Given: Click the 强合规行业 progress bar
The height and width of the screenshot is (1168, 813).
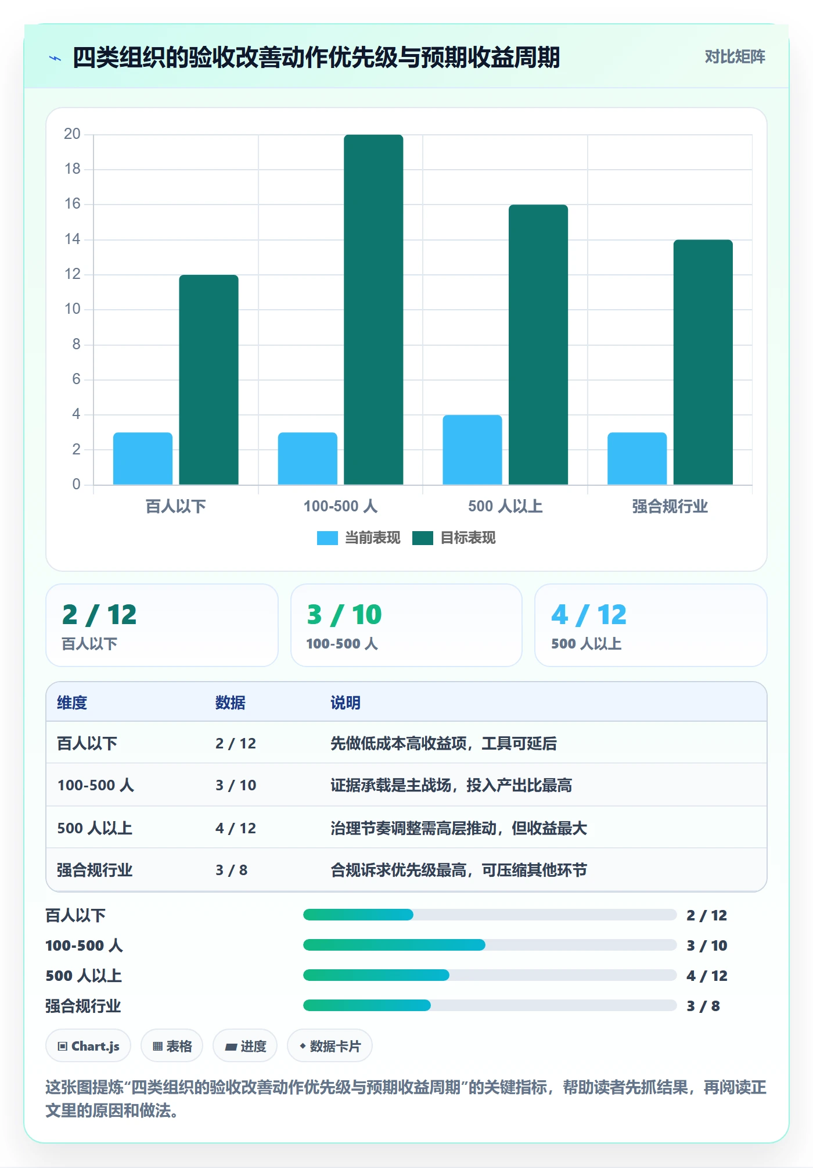Looking at the screenshot, I should click(490, 1005).
